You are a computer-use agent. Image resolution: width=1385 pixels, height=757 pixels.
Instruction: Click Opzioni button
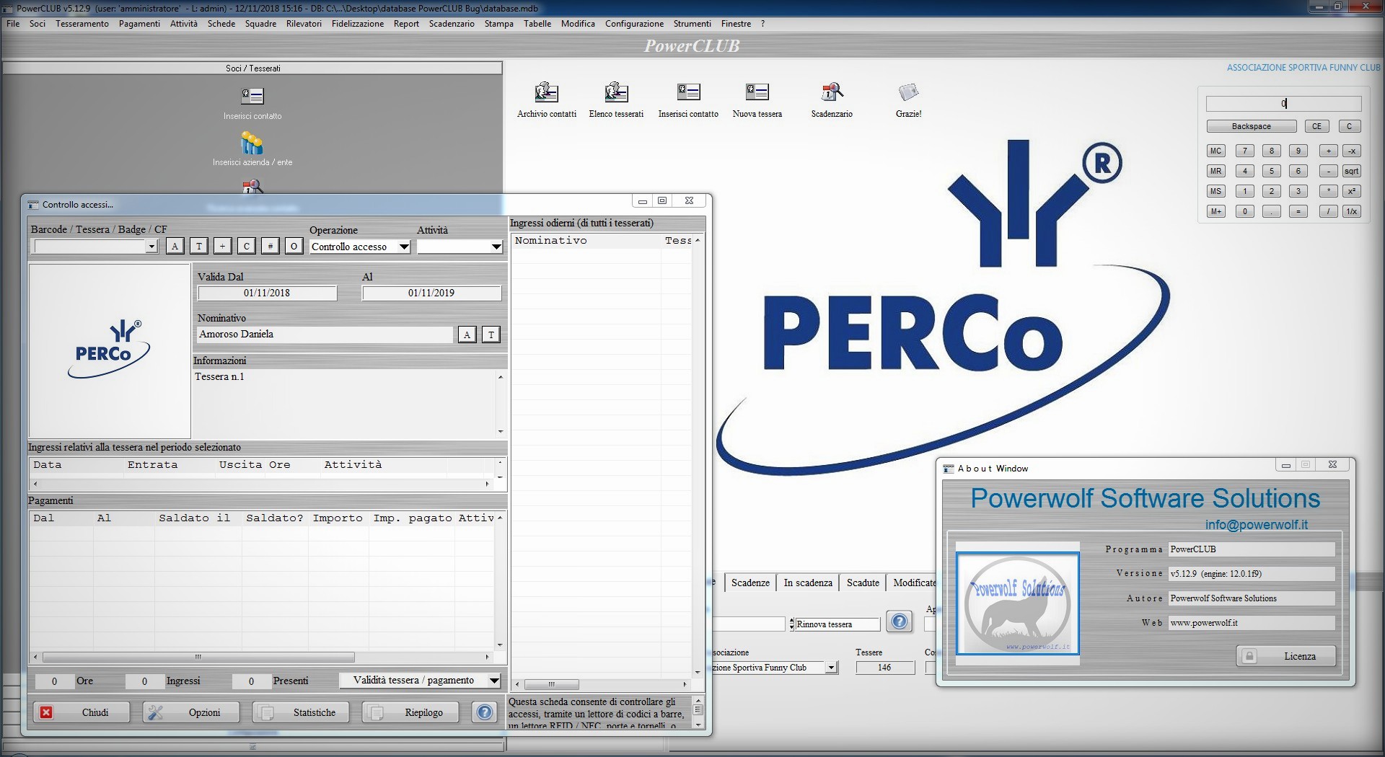click(x=191, y=712)
